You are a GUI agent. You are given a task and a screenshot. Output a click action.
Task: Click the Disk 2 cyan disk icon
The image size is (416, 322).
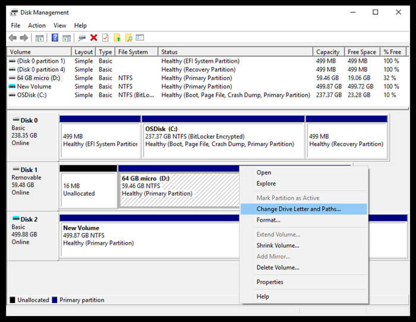16,219
